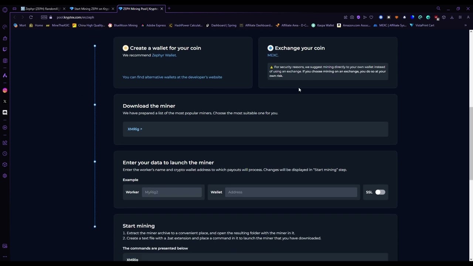Screen dimensions: 473x266
Task: Click "Download the miner" heading
Action: (x=149, y=106)
